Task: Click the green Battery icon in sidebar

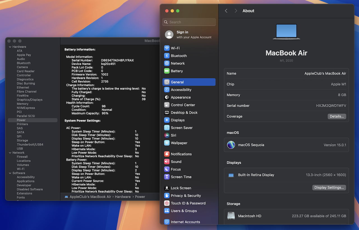Action: click(167, 71)
